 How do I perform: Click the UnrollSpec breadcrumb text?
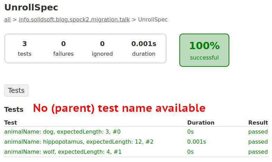[153, 19]
